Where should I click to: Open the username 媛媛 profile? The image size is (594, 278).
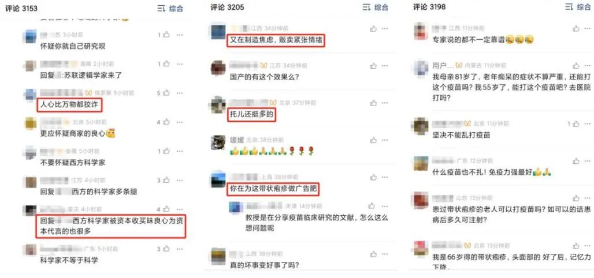237,140
